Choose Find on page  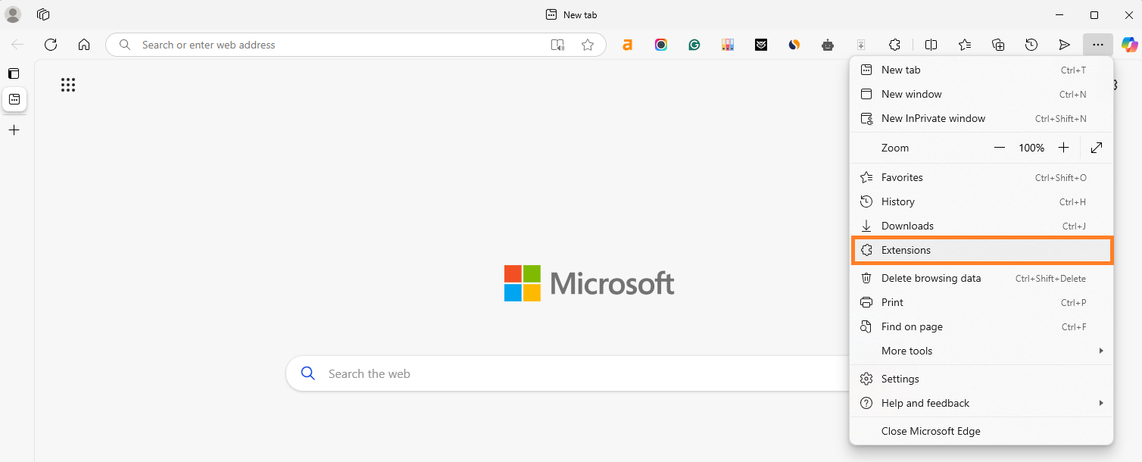pos(981,326)
